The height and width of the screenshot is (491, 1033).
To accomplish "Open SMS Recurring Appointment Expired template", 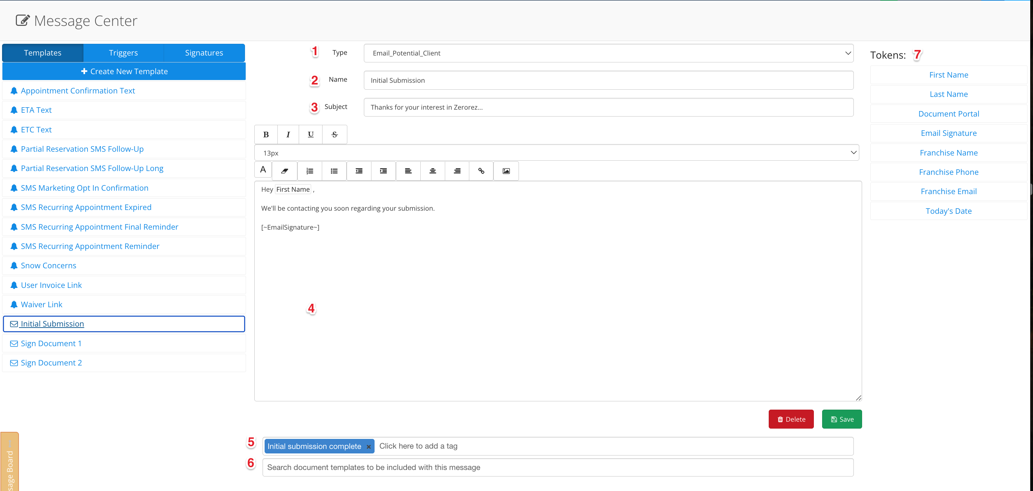I will pos(124,207).
